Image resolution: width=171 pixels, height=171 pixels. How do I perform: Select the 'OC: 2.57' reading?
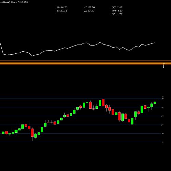tap(117, 7)
